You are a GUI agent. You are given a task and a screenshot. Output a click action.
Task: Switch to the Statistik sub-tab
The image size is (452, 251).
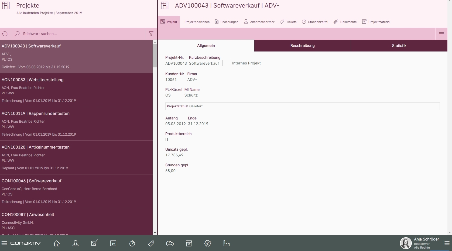pos(399,46)
